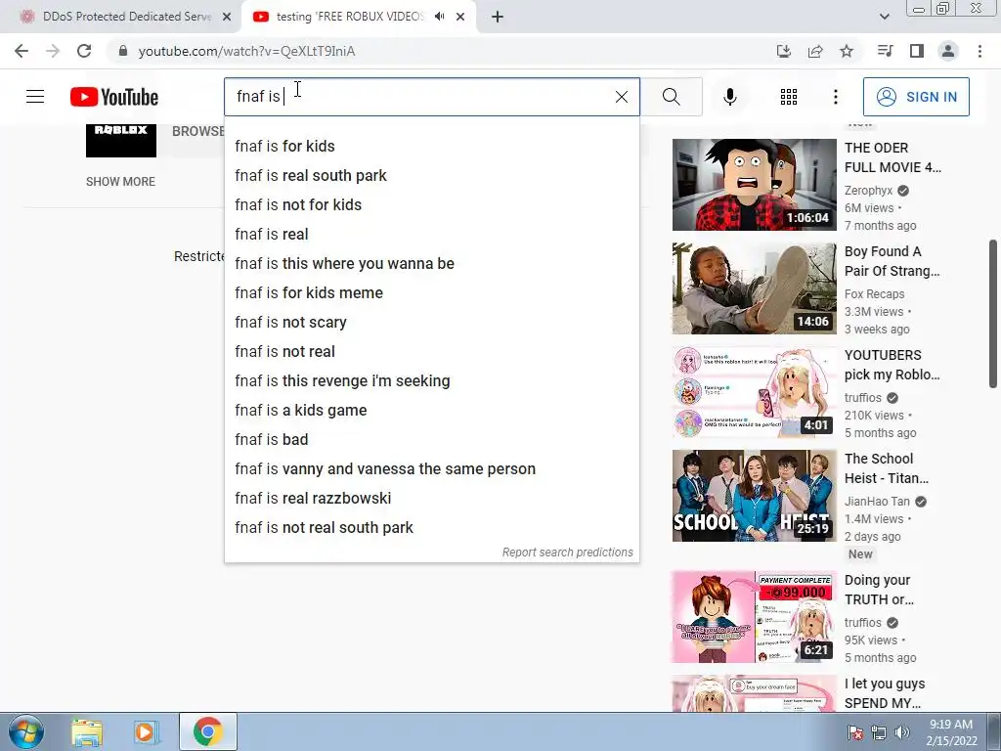The image size is (1001, 751).
Task: Open the YouTube hamburger guide menu
Action: point(35,97)
